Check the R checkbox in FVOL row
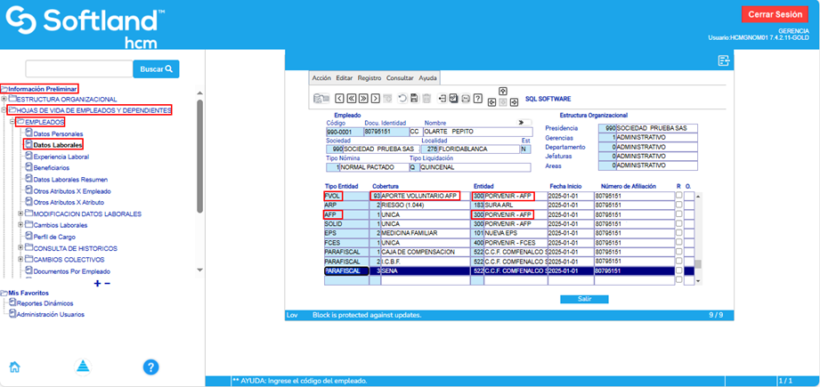The image size is (820, 387). click(678, 196)
